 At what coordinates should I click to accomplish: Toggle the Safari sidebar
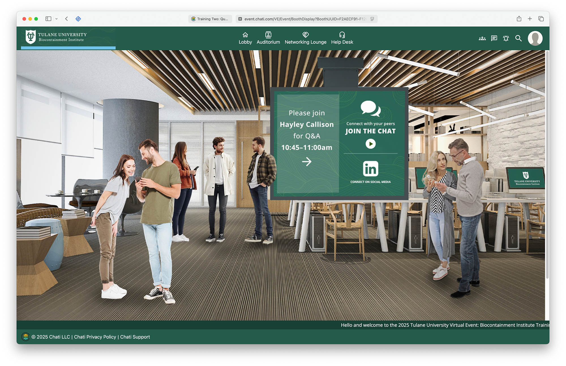tap(48, 19)
